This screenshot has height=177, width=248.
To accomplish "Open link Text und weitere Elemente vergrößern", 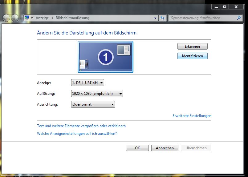I will 81,126.
